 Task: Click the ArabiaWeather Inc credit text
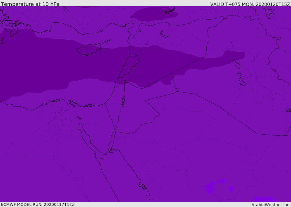coord(271,205)
